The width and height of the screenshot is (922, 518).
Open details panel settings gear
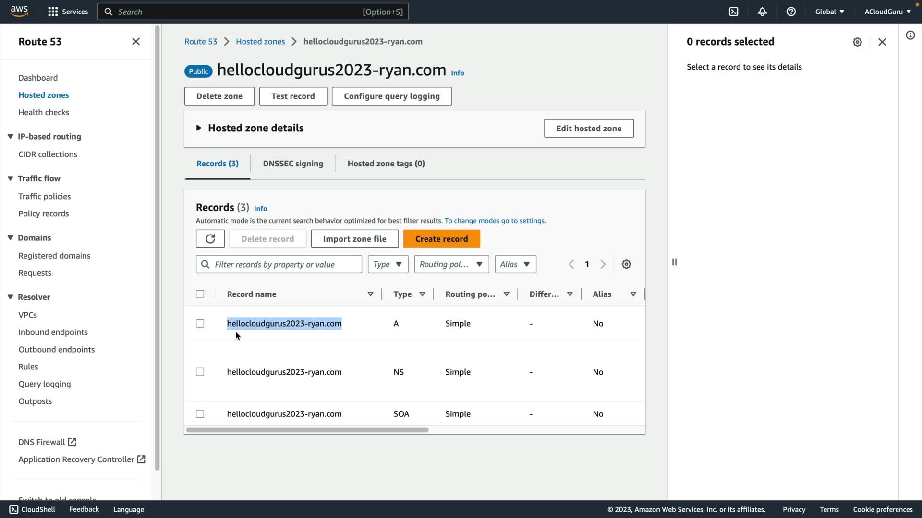857,42
